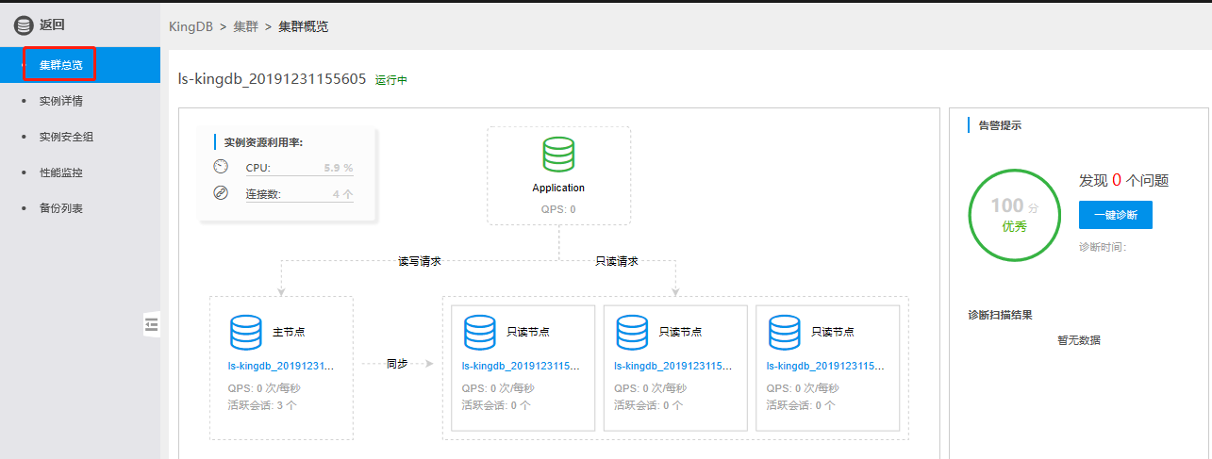The image size is (1212, 459).
Task: Click the 暂无数据 placeholder text
Action: tap(1079, 340)
